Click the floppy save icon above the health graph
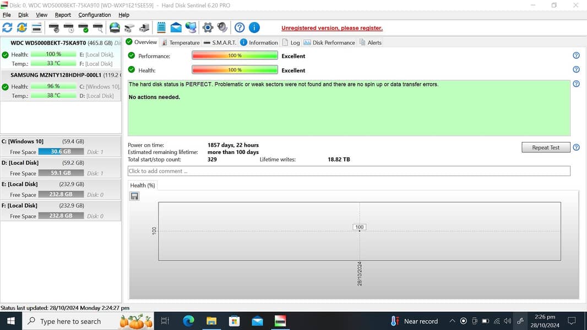 click(x=134, y=196)
